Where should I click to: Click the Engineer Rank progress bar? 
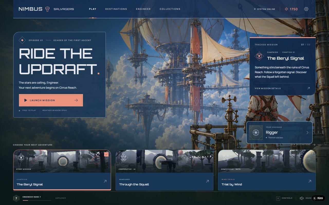(x=37, y=200)
